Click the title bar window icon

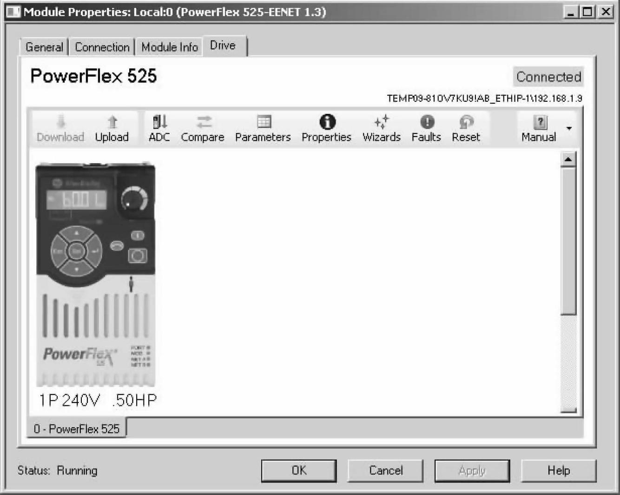[x=13, y=12]
